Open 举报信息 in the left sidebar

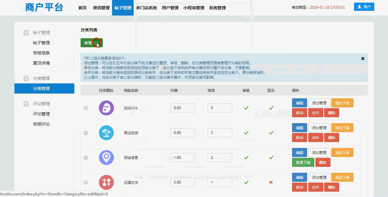pos(41,53)
